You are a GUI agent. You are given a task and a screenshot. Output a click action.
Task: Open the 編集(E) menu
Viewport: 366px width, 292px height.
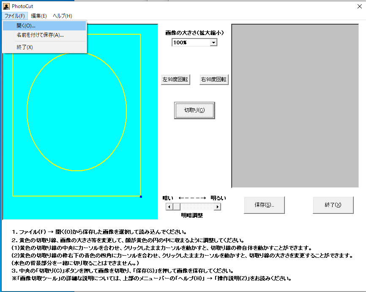(x=39, y=16)
